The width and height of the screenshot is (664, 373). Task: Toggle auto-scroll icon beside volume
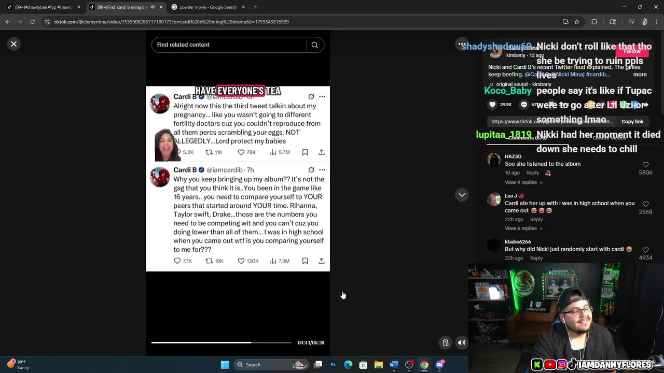[446, 342]
